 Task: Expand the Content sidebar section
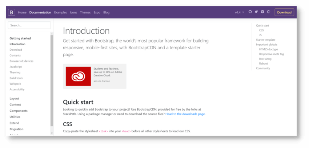[15, 104]
